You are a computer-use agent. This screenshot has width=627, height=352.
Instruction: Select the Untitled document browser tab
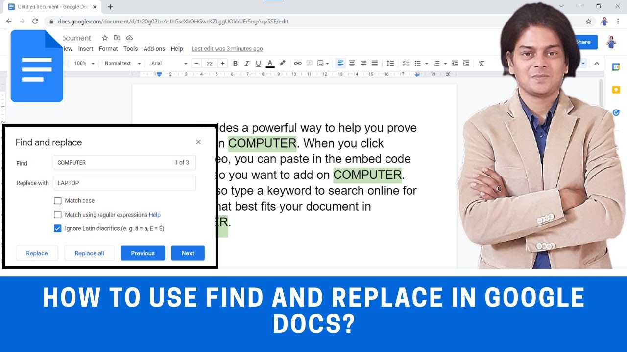[53, 7]
